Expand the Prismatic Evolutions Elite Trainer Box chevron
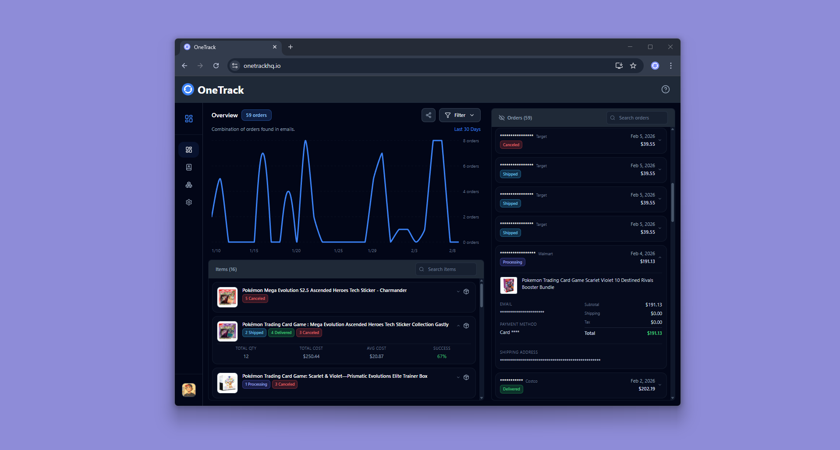 (458, 377)
